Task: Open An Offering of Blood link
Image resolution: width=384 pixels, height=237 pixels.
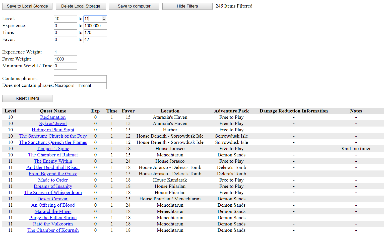Action: pyautogui.click(x=53, y=205)
